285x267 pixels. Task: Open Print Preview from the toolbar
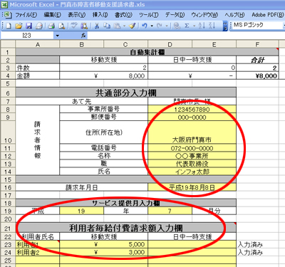62,26
